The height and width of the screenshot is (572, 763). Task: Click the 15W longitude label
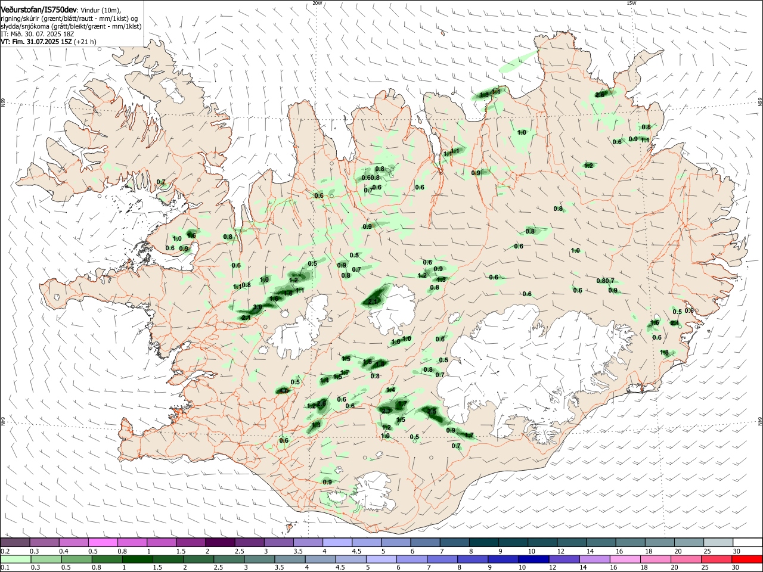(x=631, y=3)
